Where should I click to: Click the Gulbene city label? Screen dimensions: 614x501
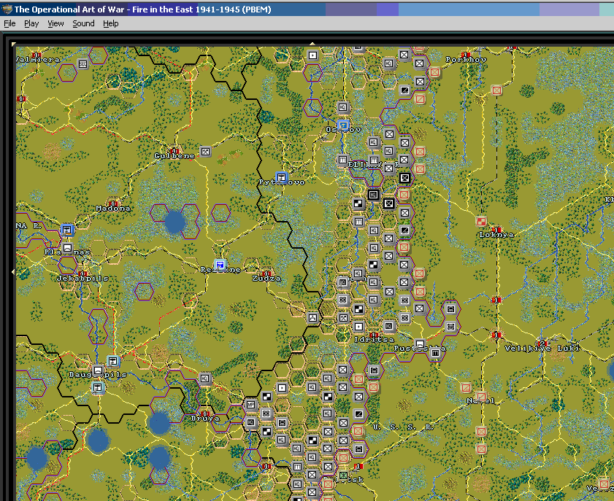(174, 156)
